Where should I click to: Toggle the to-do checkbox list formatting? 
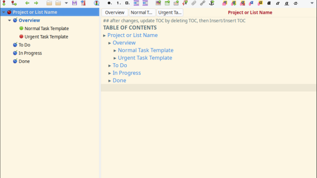tap(127, 3)
